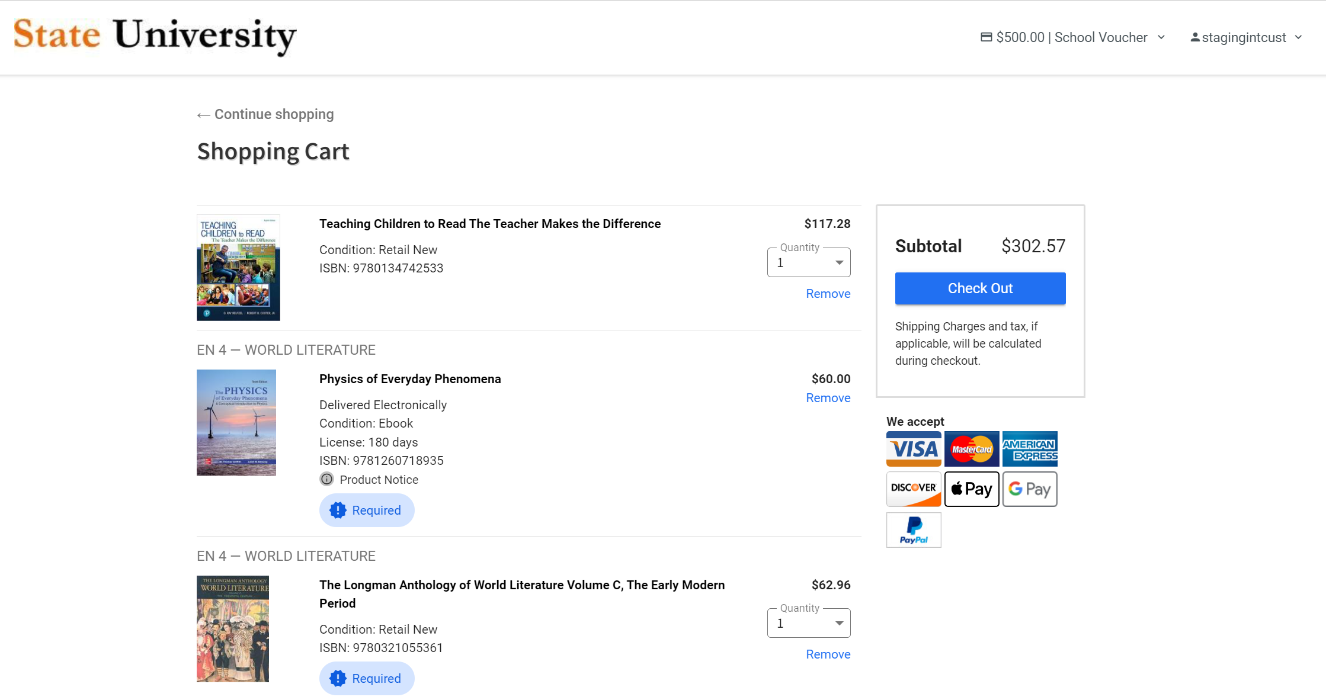1326x700 pixels.
Task: Click the Visa payment icon
Action: (913, 449)
